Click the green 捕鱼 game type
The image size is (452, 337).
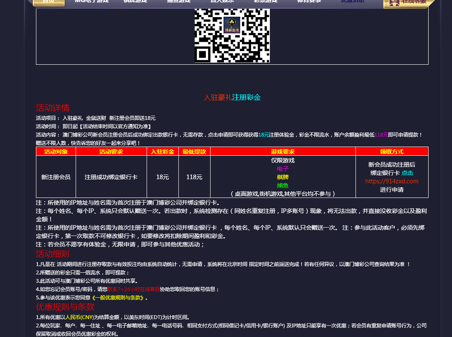coord(283,185)
